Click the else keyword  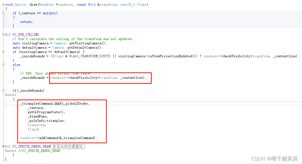point(16,65)
